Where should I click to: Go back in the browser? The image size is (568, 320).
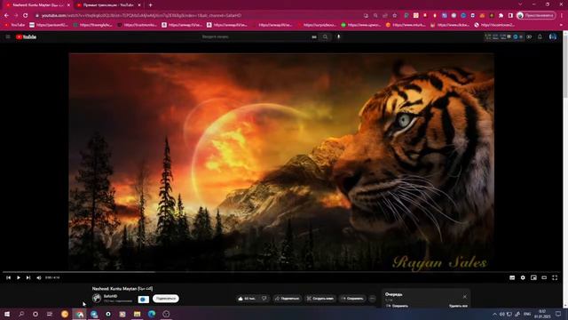pyautogui.click(x=6, y=15)
